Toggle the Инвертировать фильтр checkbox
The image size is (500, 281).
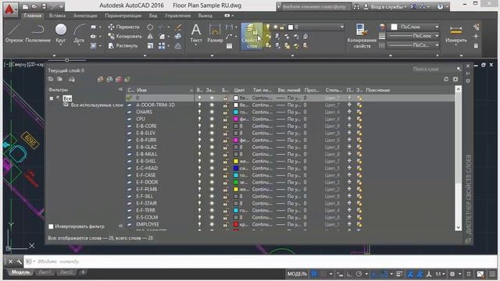(x=51, y=226)
